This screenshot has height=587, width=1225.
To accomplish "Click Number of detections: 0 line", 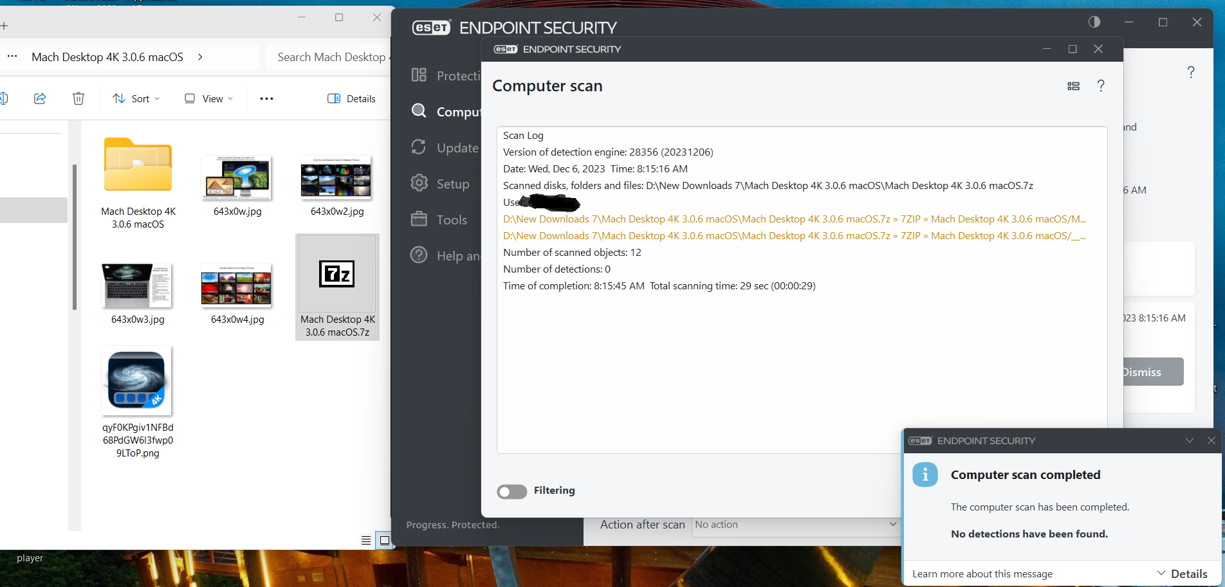I will click(x=557, y=269).
